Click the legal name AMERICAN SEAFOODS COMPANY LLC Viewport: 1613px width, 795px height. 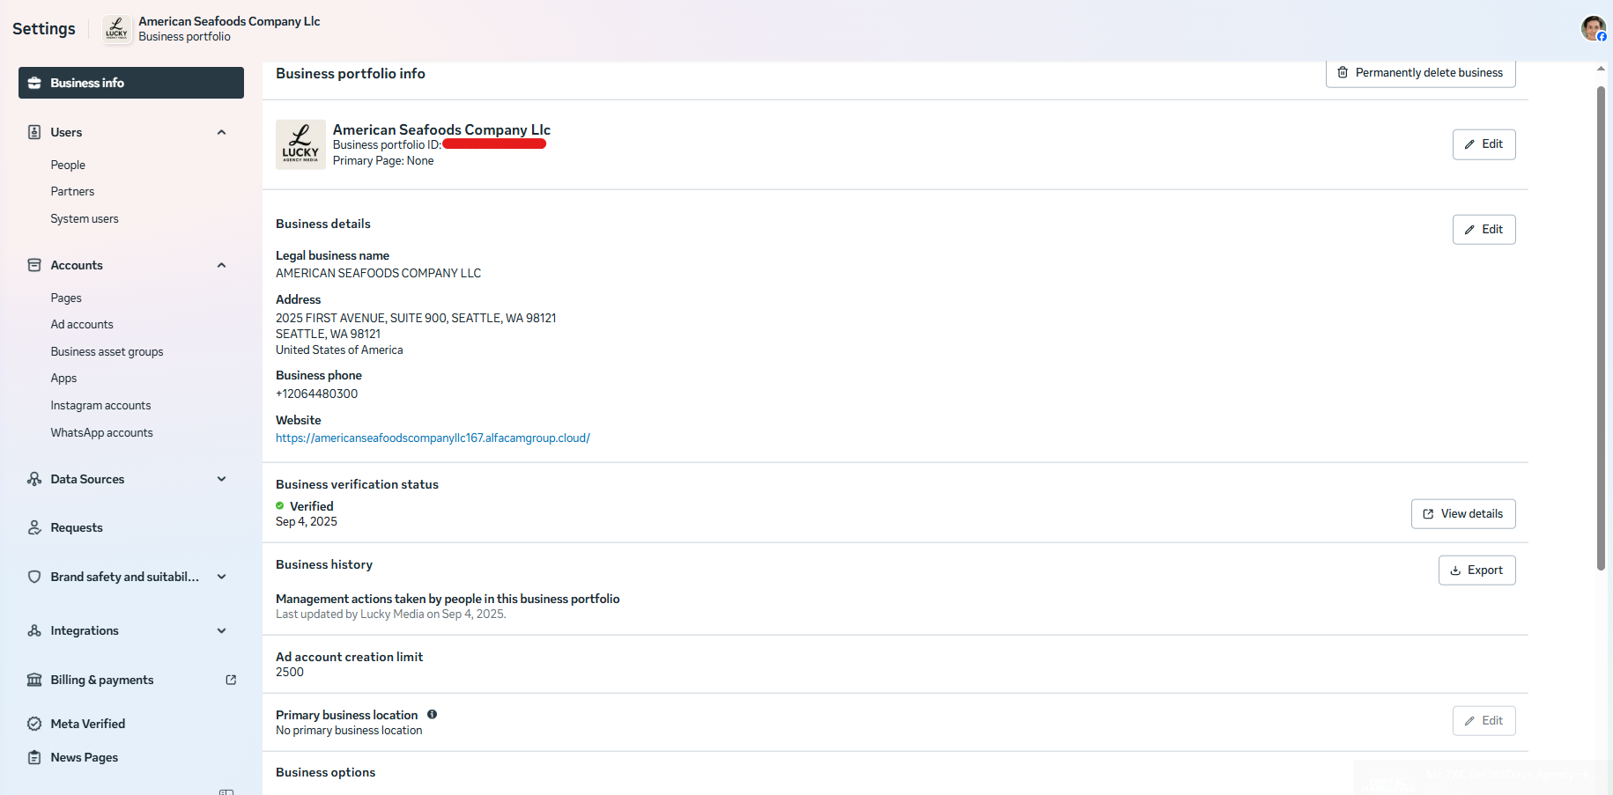click(378, 273)
